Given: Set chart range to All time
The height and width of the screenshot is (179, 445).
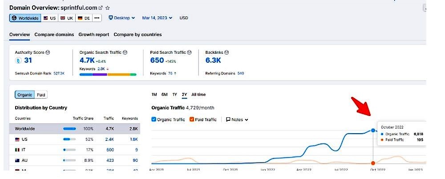Looking at the screenshot, I should pos(198,95).
